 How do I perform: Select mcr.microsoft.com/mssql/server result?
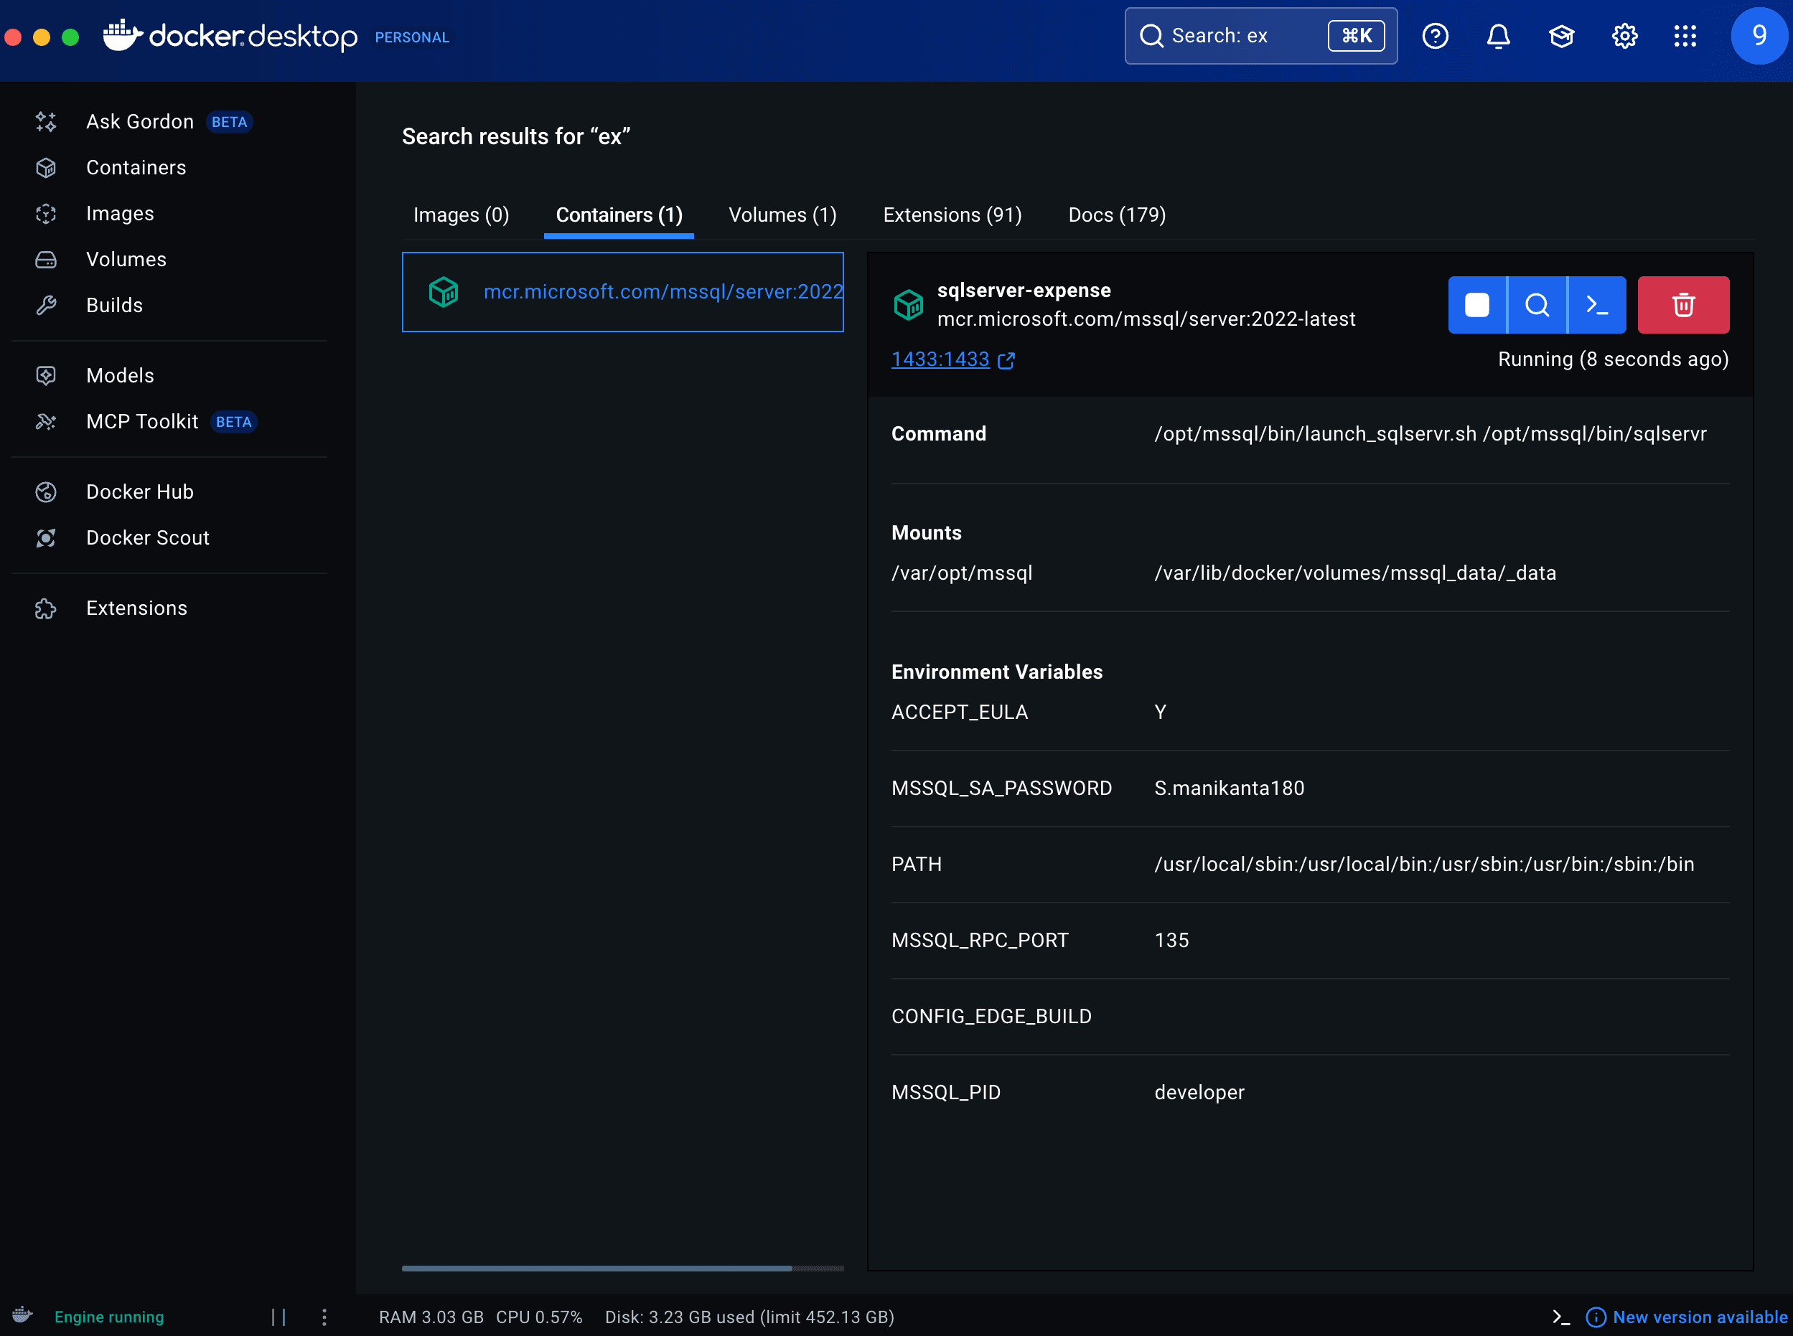[x=622, y=292]
